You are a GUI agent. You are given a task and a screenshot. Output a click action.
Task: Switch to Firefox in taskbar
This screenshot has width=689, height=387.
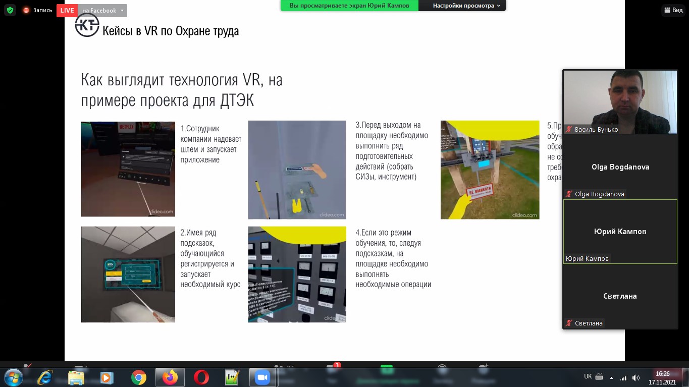point(170,377)
